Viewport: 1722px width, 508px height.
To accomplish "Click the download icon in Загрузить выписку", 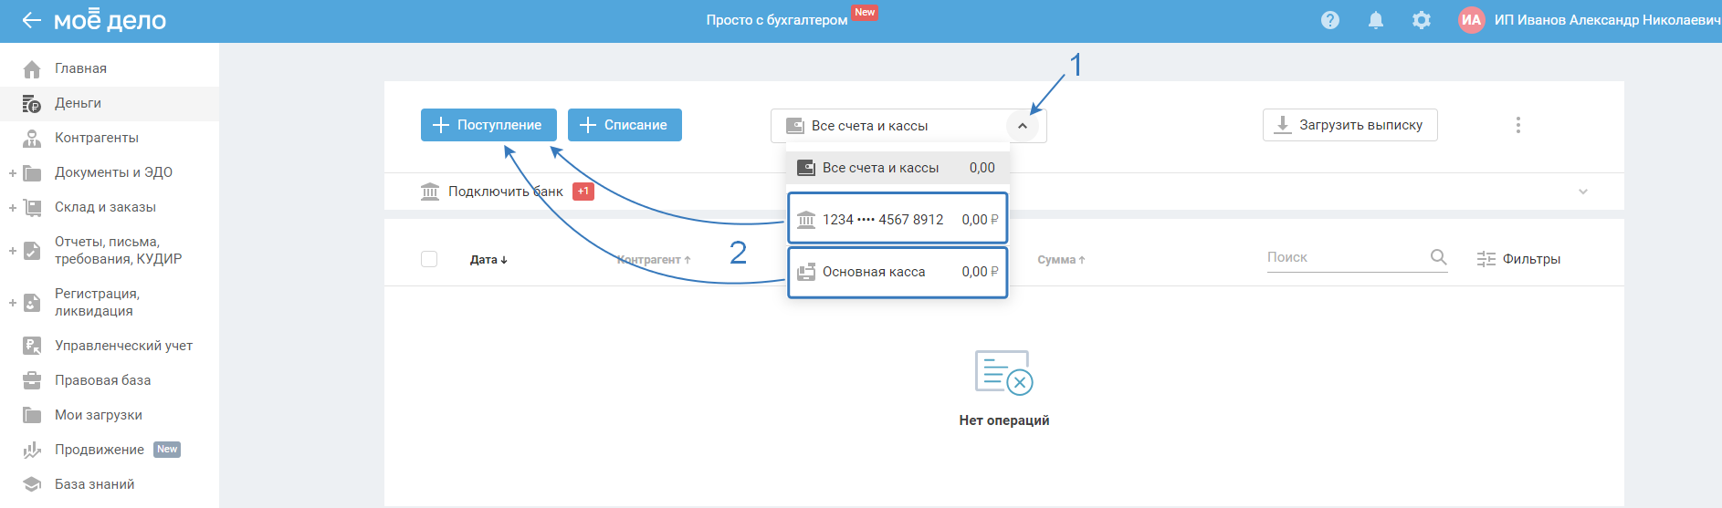I will point(1283,125).
